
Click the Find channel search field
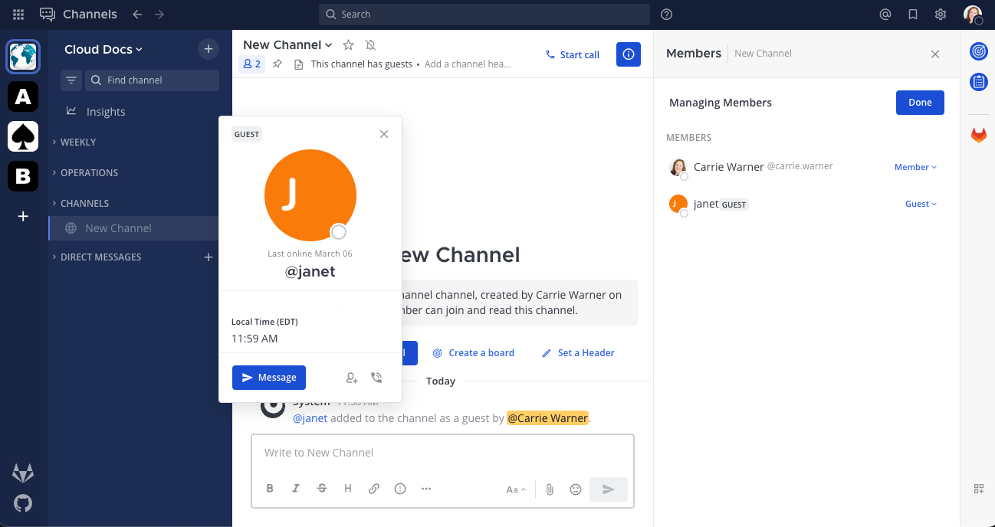coord(152,80)
